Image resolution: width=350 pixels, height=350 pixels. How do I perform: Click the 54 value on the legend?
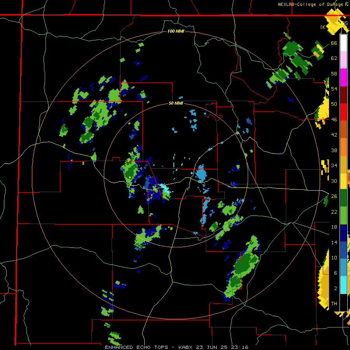click(334, 89)
